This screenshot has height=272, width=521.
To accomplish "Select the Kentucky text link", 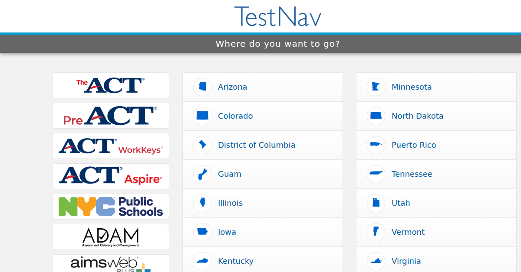I will coord(236,261).
